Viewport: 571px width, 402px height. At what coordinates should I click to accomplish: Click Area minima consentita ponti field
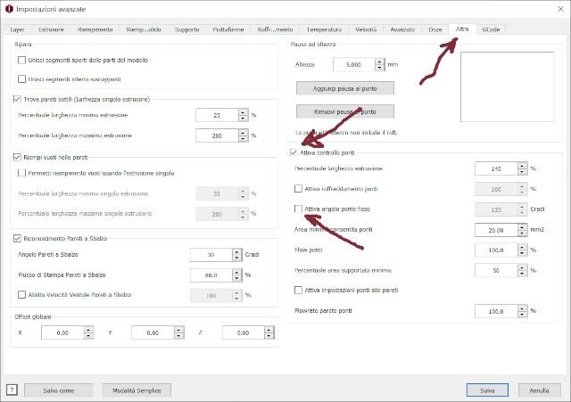pos(496,230)
